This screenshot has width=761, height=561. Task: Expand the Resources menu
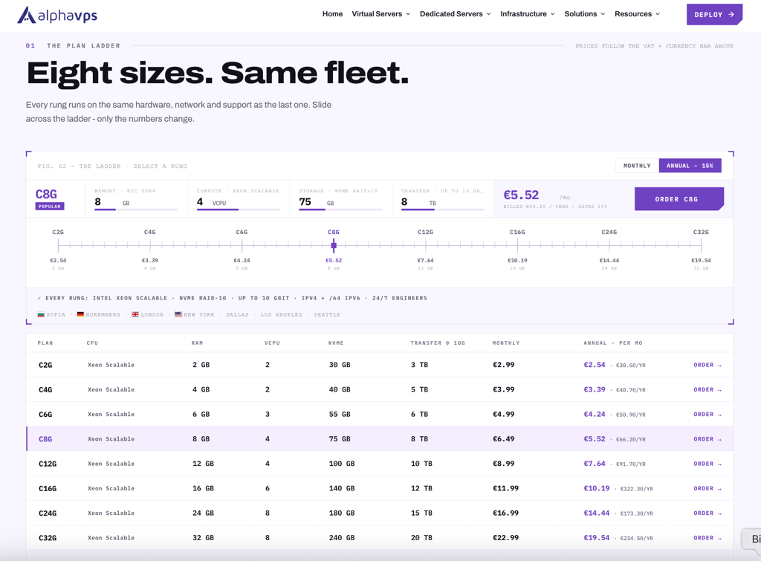coord(637,14)
